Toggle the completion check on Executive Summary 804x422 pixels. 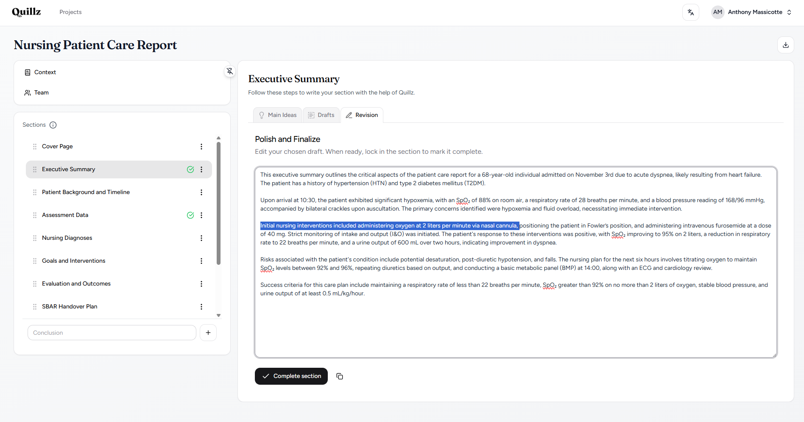click(190, 169)
